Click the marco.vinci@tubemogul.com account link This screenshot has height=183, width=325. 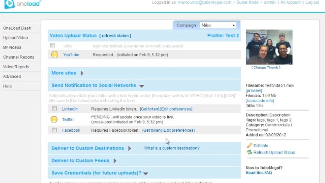pyautogui.click(x=205, y=2)
